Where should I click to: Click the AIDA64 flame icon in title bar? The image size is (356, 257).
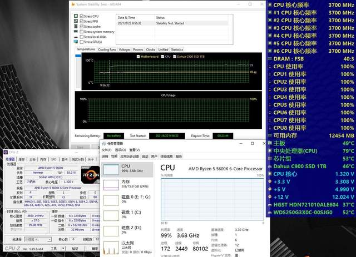73,4
